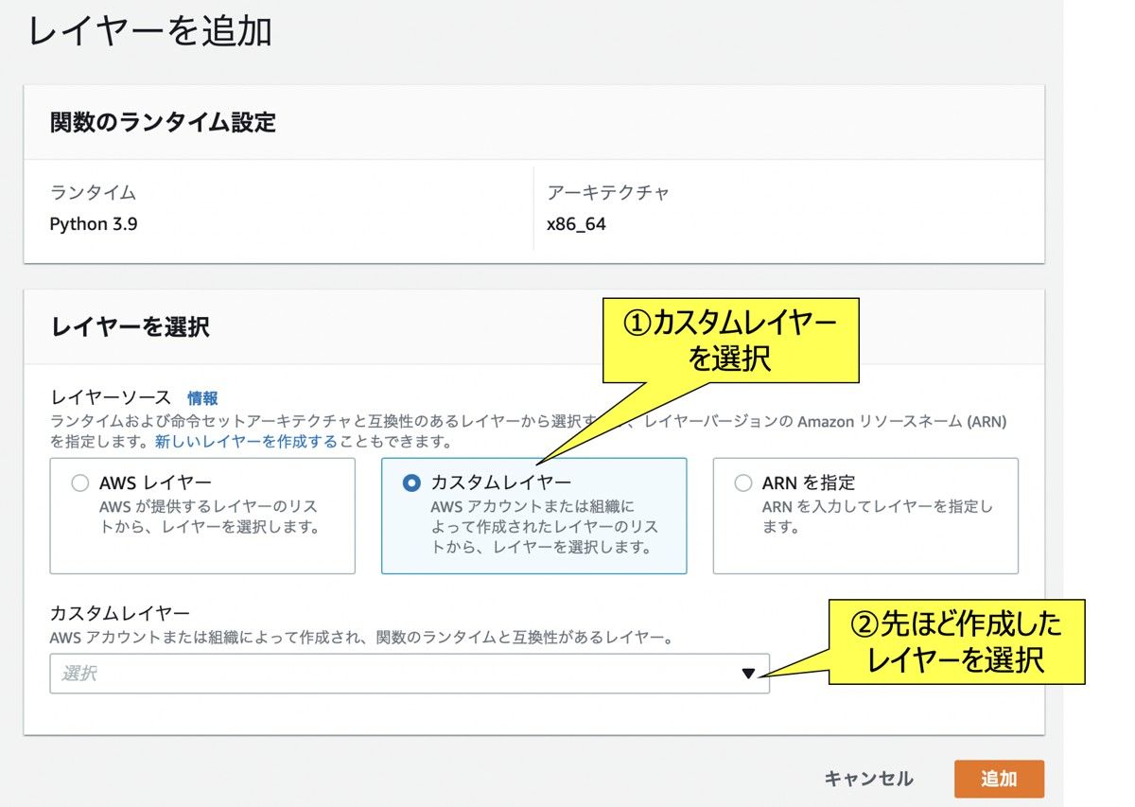
Task: Choose the ARN を指定 option
Action: click(x=743, y=482)
